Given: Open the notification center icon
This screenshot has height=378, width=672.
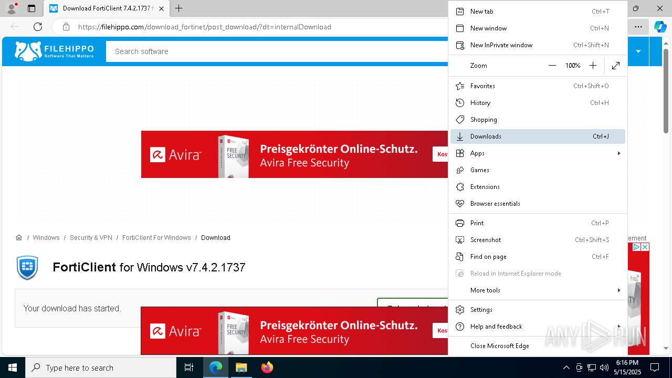Looking at the screenshot, I should pos(655,367).
